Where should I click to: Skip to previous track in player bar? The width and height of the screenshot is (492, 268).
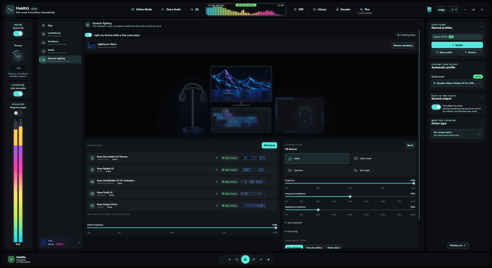230,259
